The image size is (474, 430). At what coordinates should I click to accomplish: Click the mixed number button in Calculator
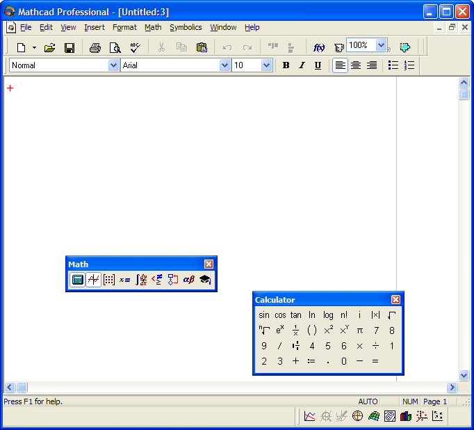pyautogui.click(x=296, y=346)
